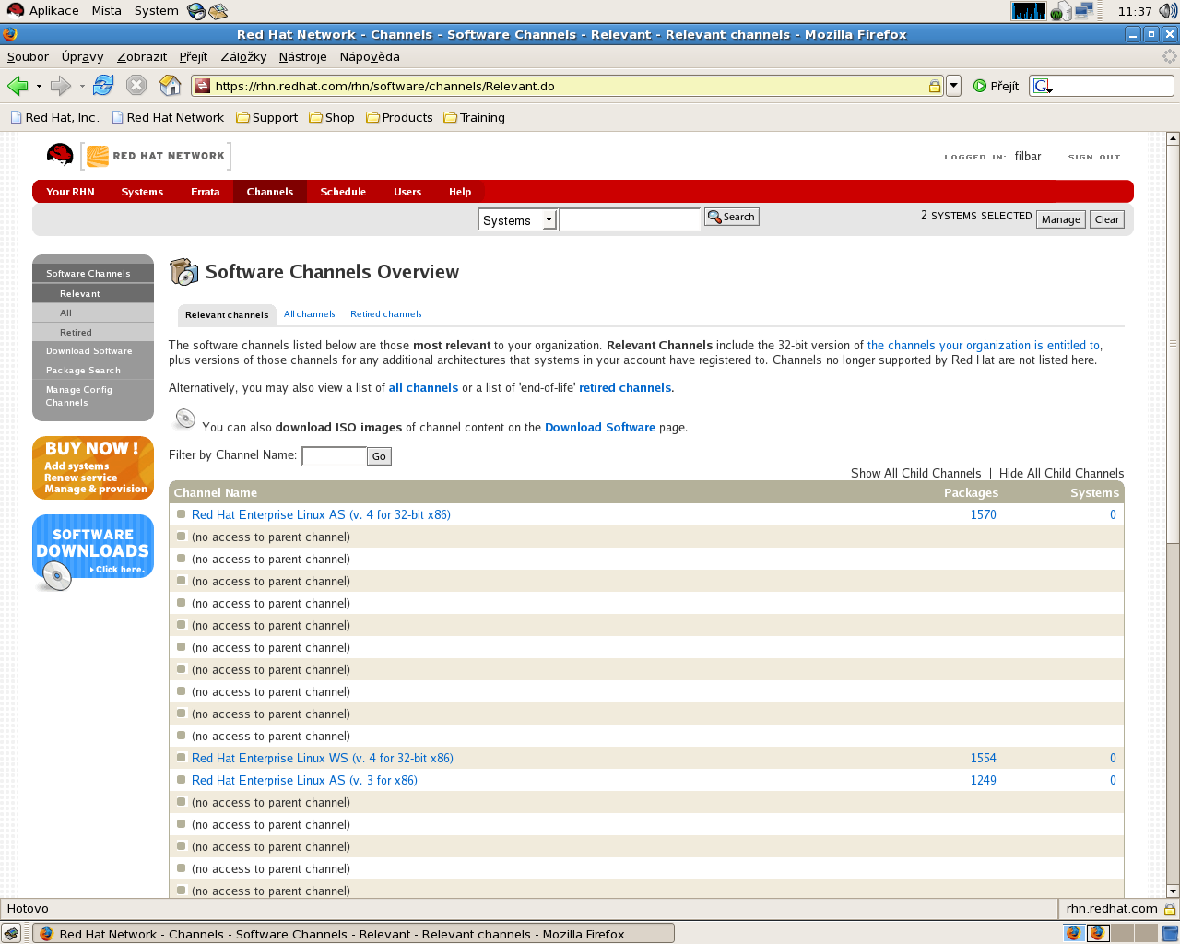Click the padlock icon in address bar
The width and height of the screenshot is (1180, 944).
934,86
